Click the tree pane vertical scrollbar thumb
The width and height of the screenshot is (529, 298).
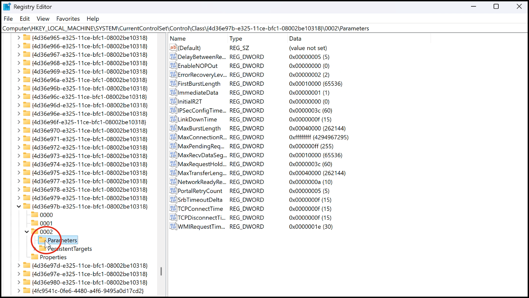click(x=161, y=271)
